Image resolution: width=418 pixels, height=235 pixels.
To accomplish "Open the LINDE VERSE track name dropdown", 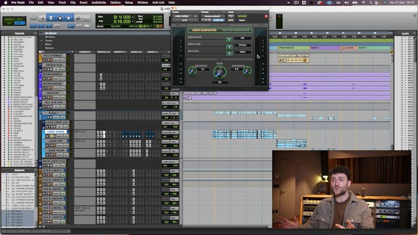I will pyautogui.click(x=56, y=132).
